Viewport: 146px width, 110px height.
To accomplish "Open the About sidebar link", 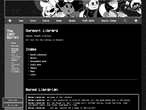I will (14, 43).
